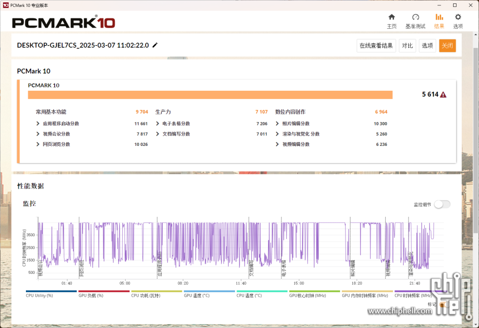Screen dimensions: 479x328
Task: Click the 对比 compare button
Action: coord(408,46)
